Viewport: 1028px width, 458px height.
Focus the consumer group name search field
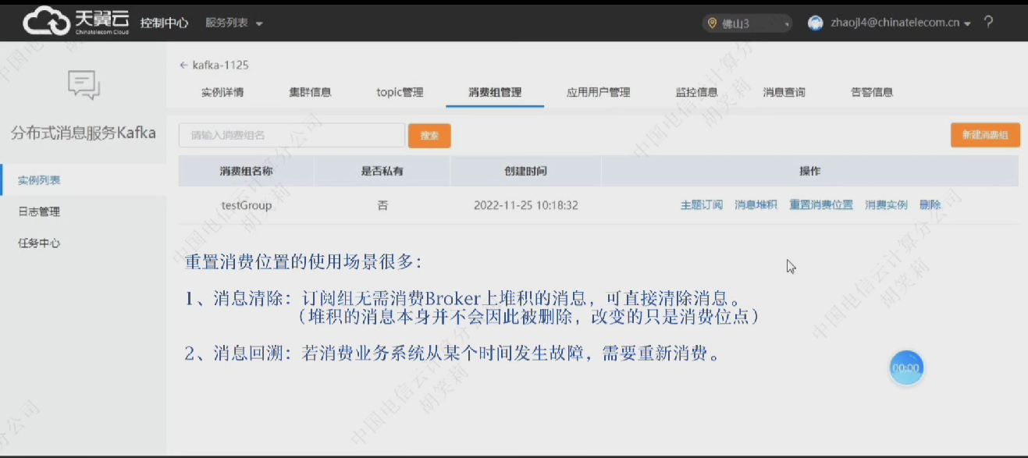(291, 136)
